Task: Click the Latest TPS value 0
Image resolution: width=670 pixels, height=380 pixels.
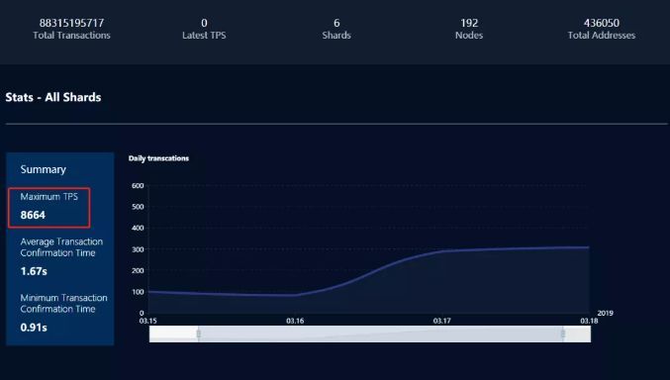Action: click(204, 23)
